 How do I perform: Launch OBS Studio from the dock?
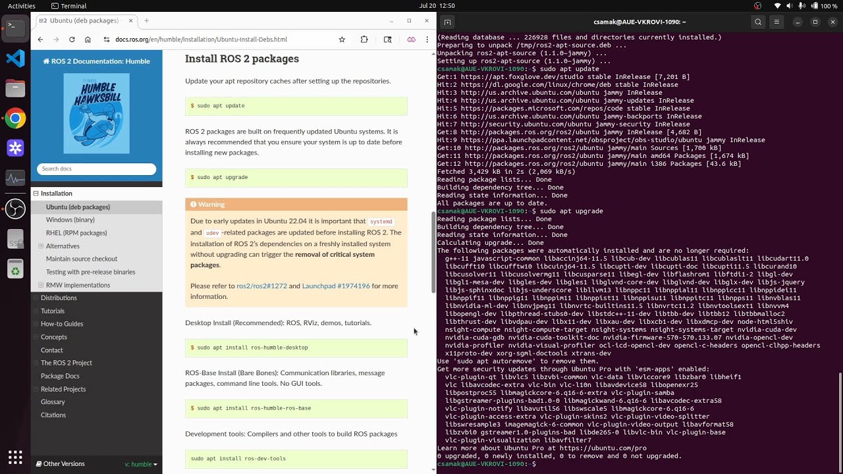point(15,209)
